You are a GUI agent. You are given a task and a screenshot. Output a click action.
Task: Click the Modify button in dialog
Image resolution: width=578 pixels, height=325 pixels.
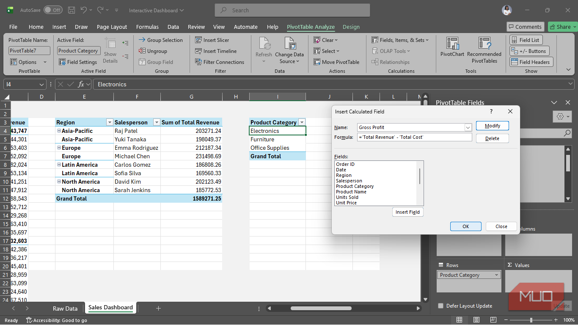[493, 126]
